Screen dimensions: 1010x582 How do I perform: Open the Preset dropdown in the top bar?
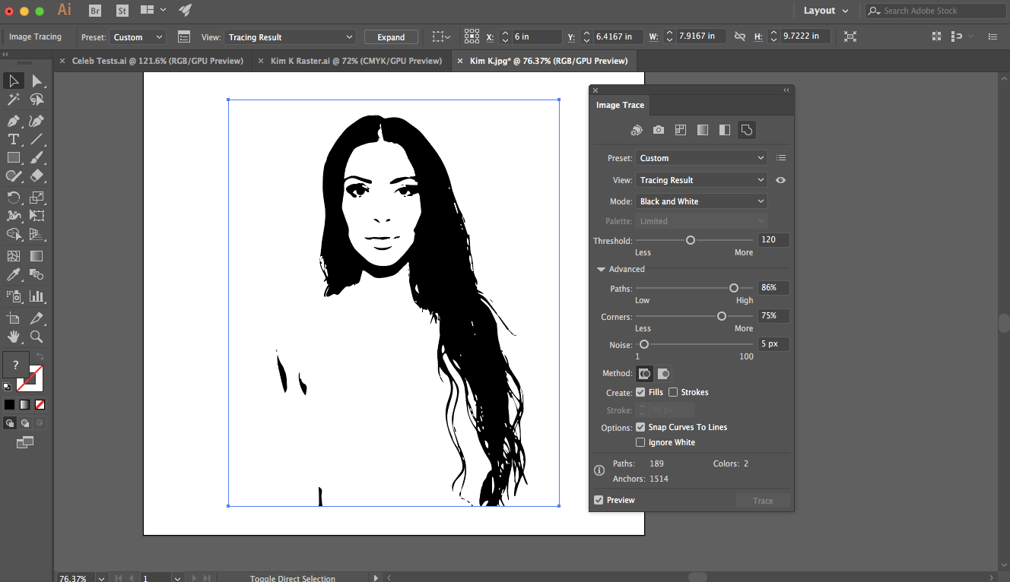click(x=137, y=36)
